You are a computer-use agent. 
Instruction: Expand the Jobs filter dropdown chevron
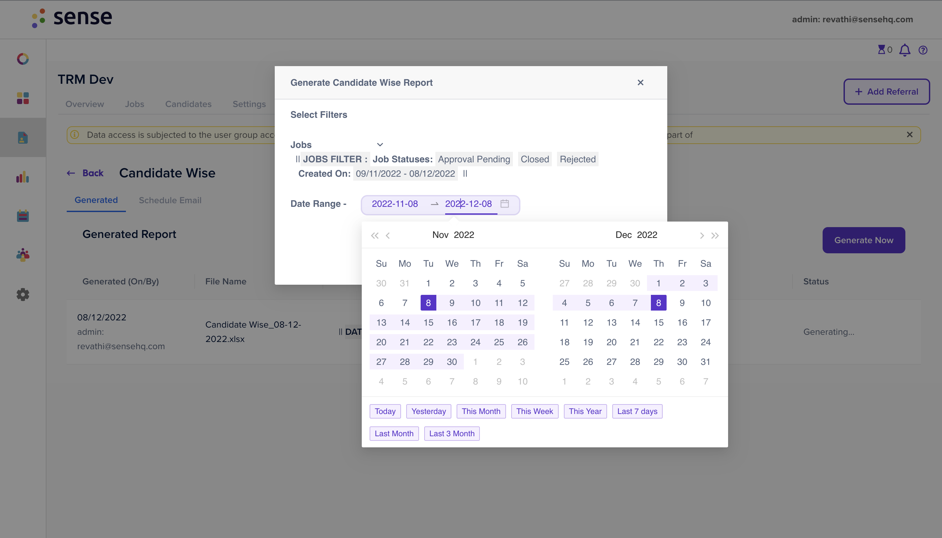tap(380, 144)
